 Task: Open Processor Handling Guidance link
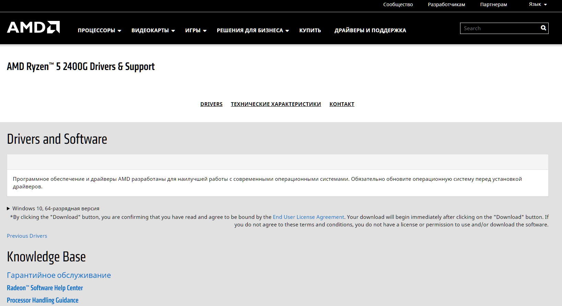[43, 300]
